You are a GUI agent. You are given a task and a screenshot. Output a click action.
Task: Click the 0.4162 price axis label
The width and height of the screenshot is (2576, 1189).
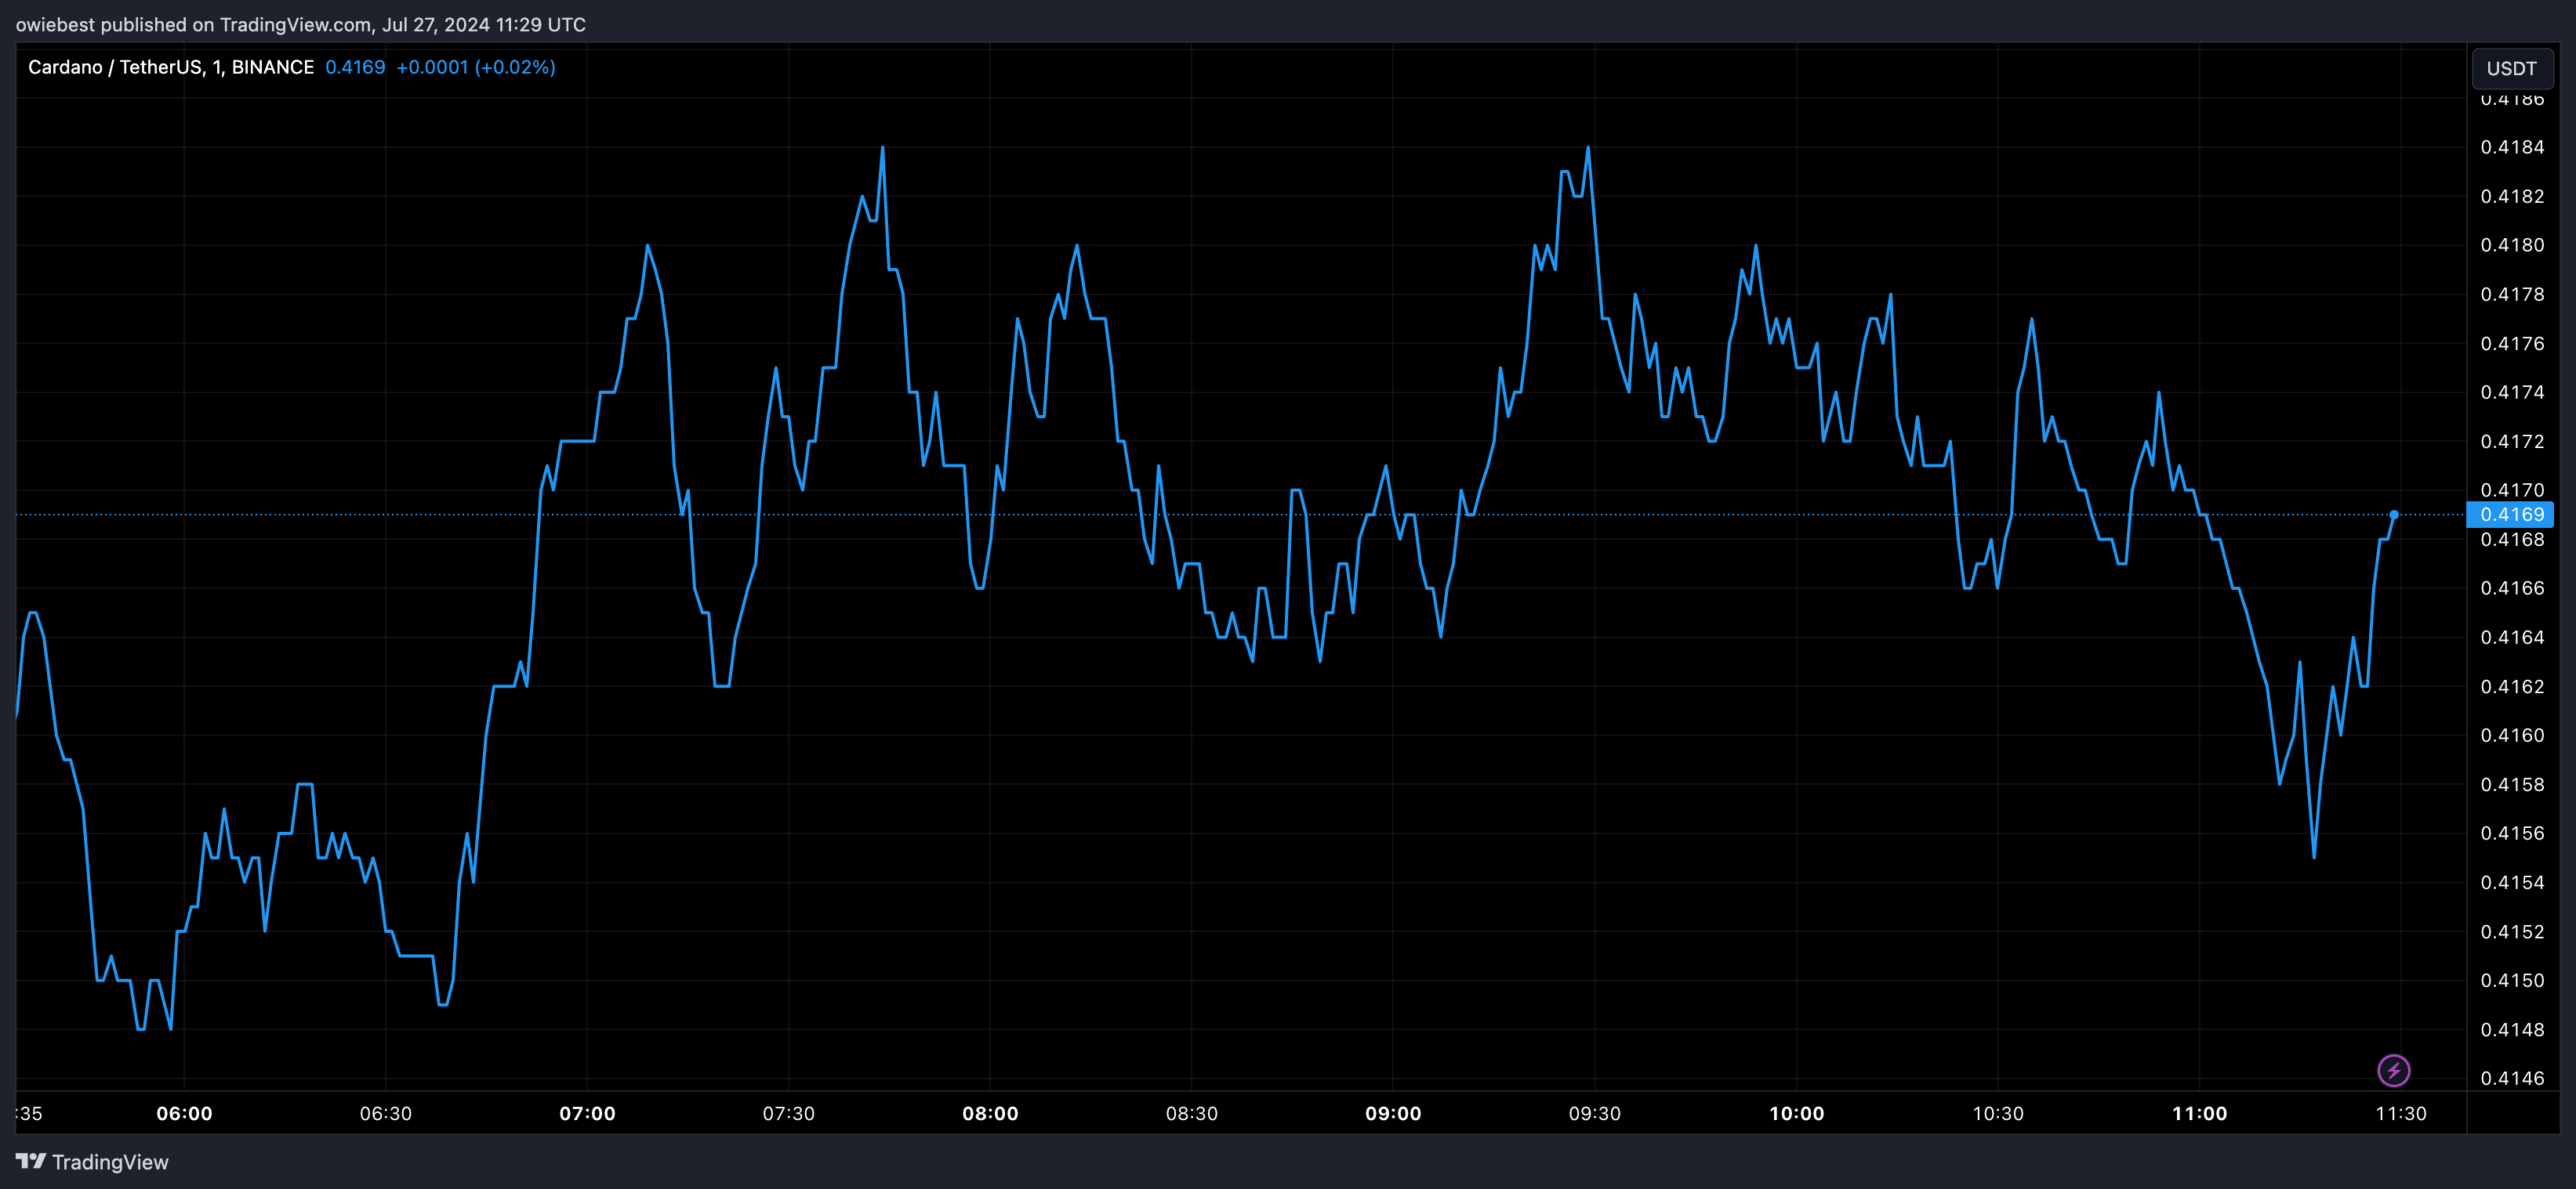tap(2512, 686)
